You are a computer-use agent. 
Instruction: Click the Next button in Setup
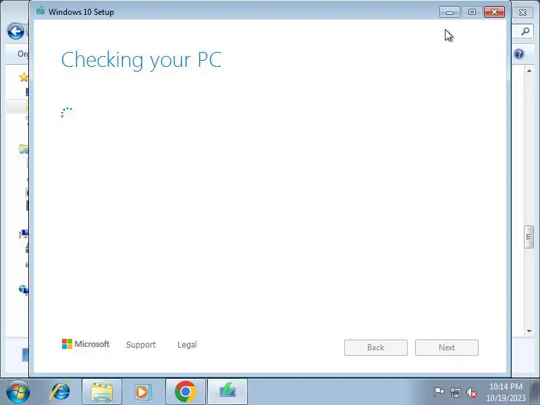[x=447, y=348]
